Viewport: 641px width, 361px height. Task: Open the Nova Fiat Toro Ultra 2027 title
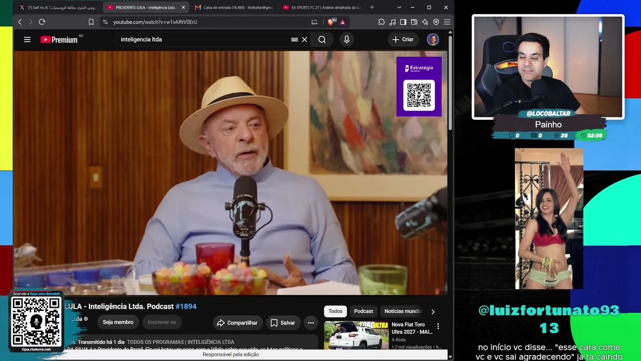pos(412,328)
